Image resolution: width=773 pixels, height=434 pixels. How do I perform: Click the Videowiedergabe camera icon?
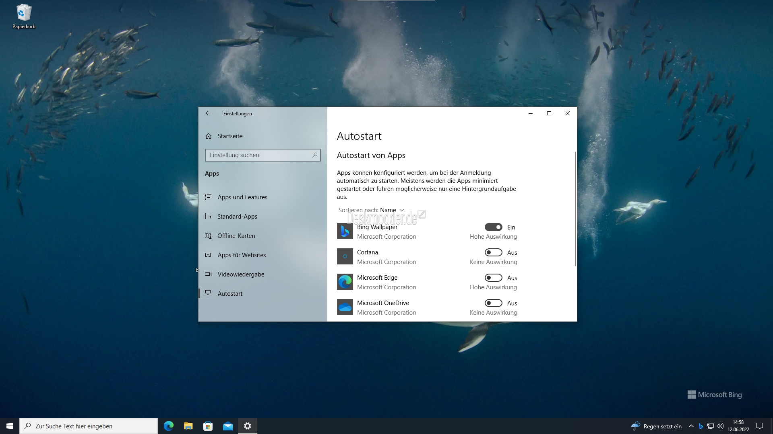coord(208,274)
